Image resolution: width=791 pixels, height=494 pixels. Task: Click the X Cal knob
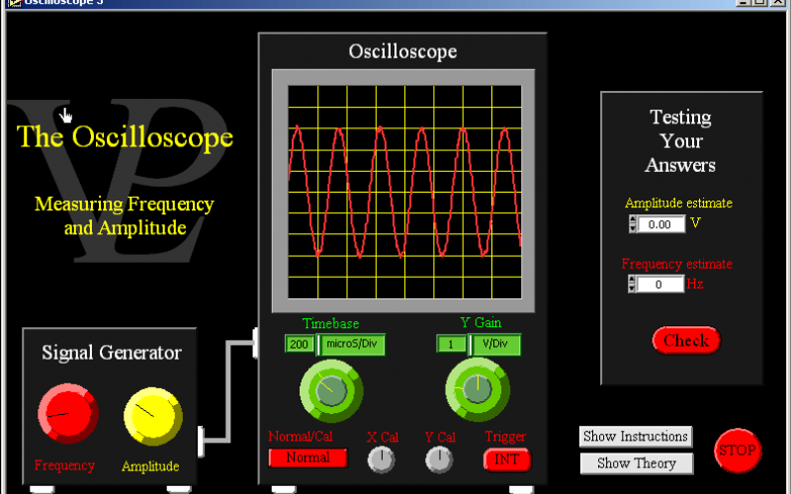(381, 459)
